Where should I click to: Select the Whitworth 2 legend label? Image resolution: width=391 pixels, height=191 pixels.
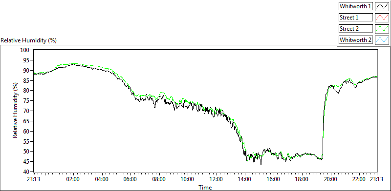pyautogui.click(x=356, y=40)
